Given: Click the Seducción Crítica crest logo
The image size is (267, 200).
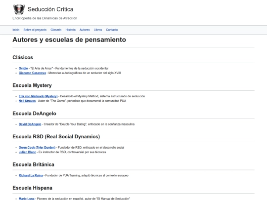Looking at the screenshot, I should [19, 9].
